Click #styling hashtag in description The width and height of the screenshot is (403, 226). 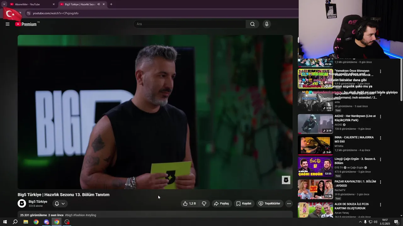[x=91, y=215]
